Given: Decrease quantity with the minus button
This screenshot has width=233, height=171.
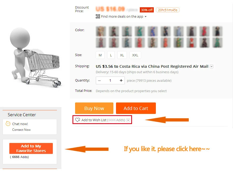Looking at the screenshot, I should [99, 81].
